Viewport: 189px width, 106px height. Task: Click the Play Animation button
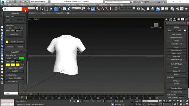[167, 101]
